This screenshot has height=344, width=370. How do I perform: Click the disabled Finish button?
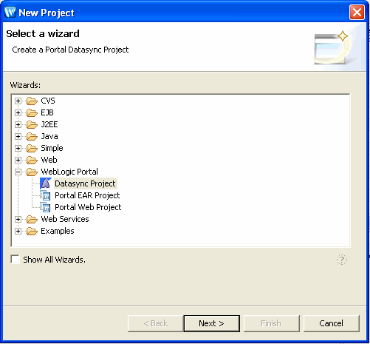(x=271, y=323)
